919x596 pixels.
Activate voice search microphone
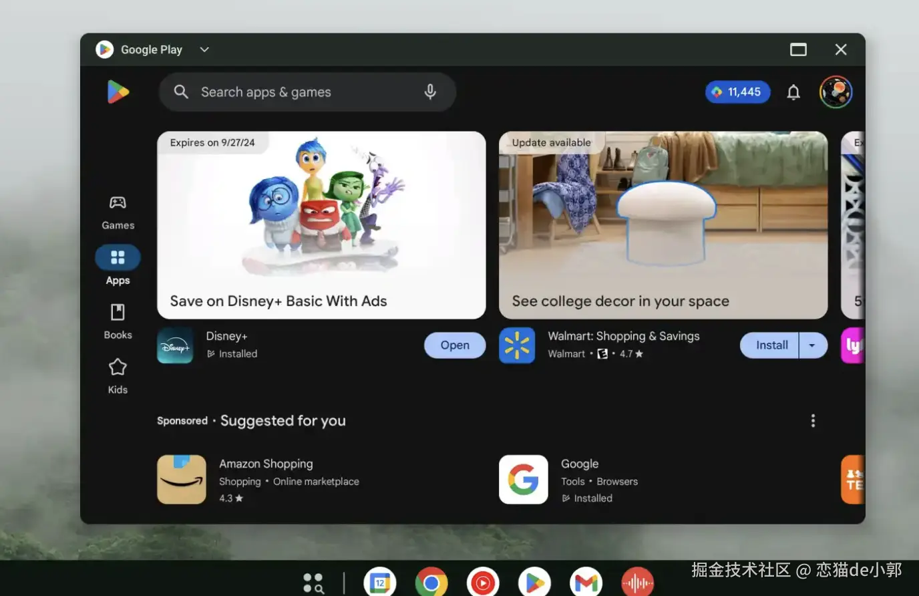click(x=431, y=92)
